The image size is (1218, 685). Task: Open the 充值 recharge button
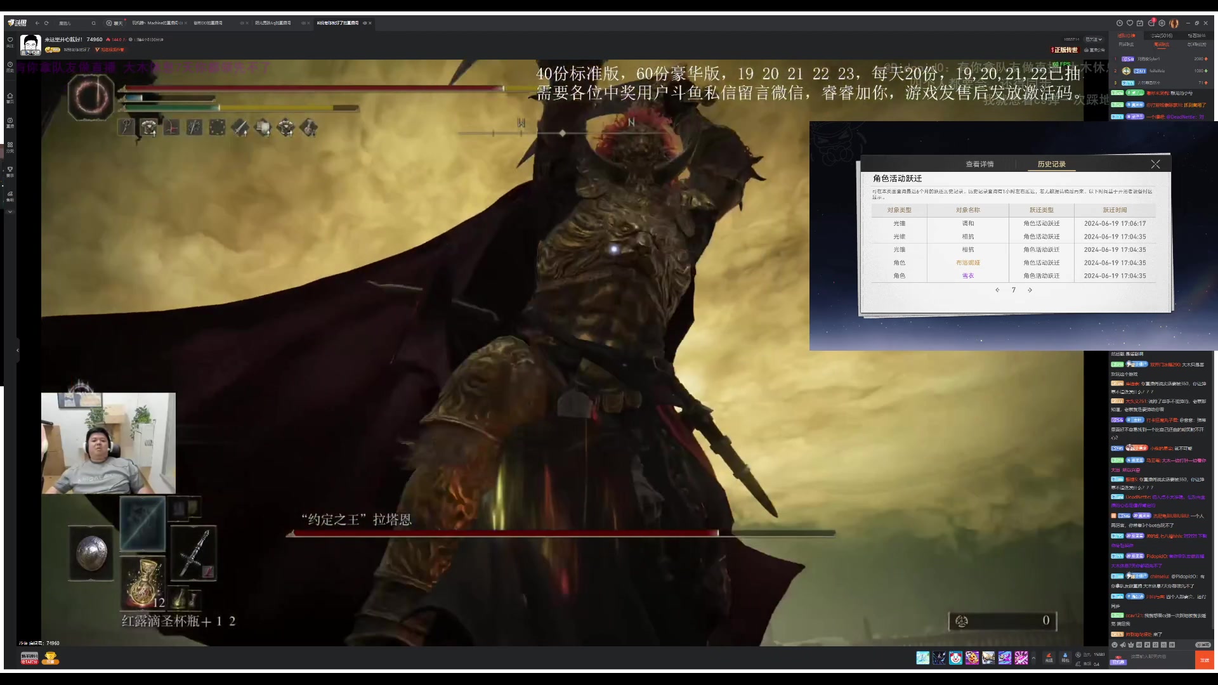(x=1049, y=658)
